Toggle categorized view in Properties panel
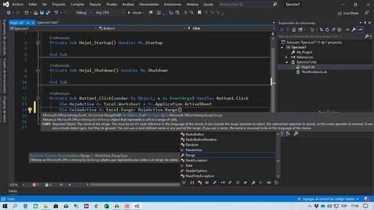 coord(282,134)
